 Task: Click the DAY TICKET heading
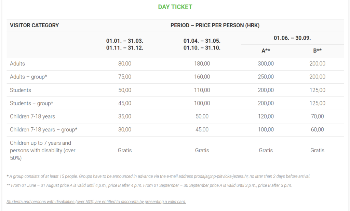175,7
